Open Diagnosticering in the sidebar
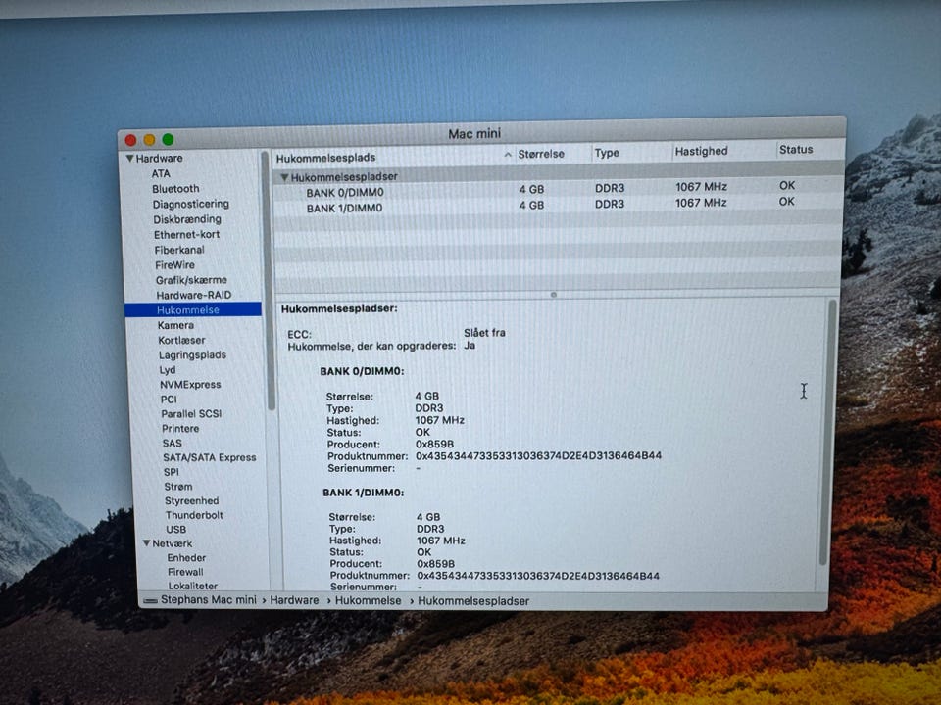Screen dimensions: 941x705 tap(191, 205)
